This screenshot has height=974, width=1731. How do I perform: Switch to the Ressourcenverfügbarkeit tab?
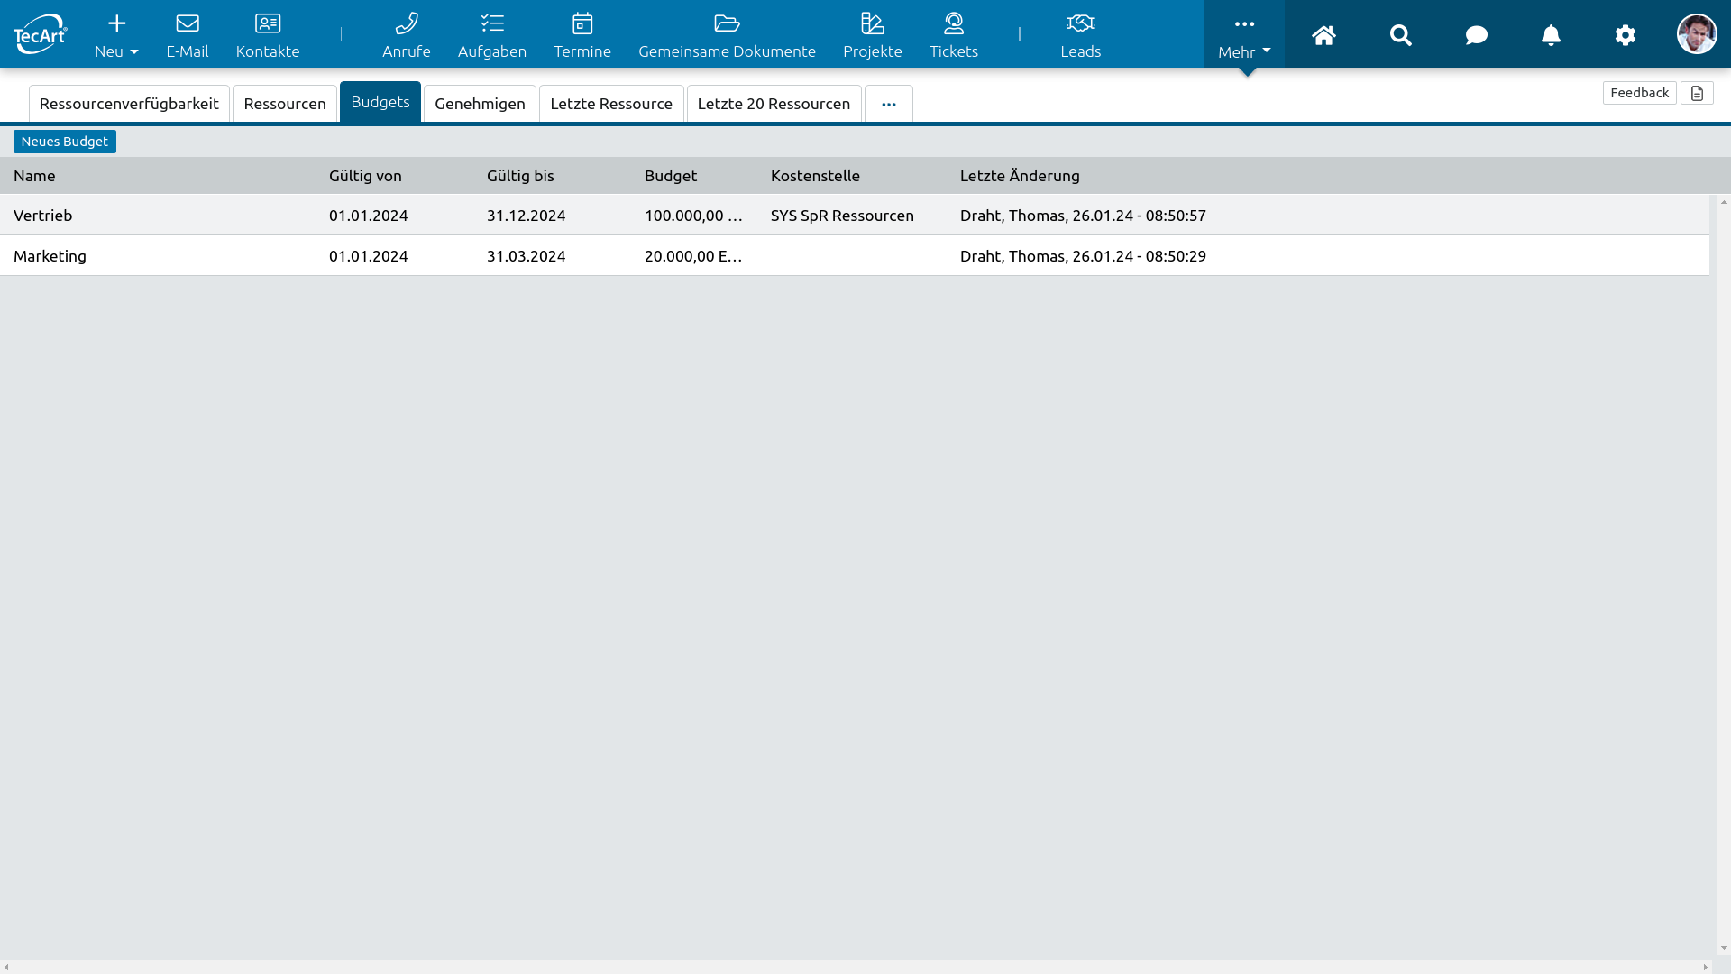pyautogui.click(x=129, y=104)
